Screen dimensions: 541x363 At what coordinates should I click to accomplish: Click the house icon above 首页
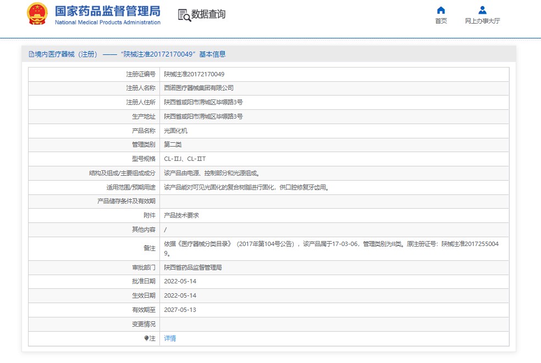(x=440, y=10)
